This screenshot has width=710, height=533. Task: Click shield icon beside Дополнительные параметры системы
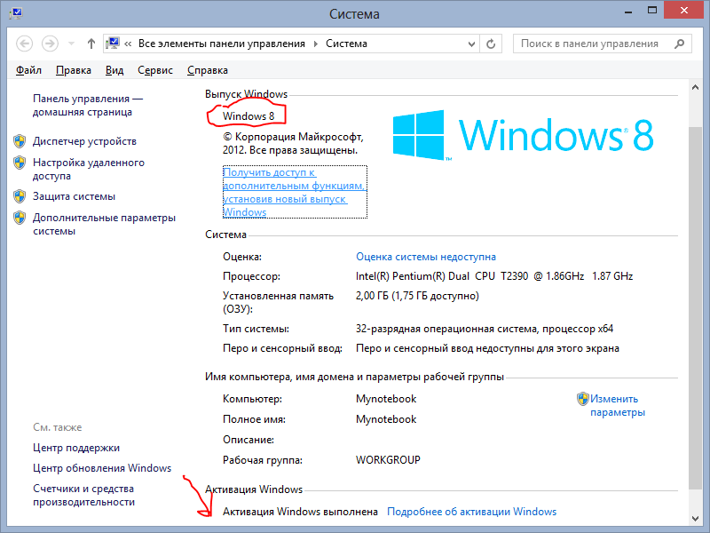[x=20, y=218]
